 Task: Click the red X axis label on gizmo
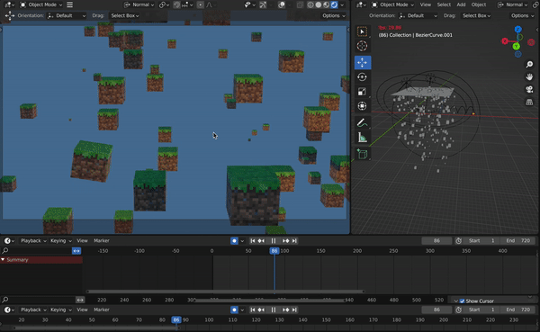coord(505,41)
